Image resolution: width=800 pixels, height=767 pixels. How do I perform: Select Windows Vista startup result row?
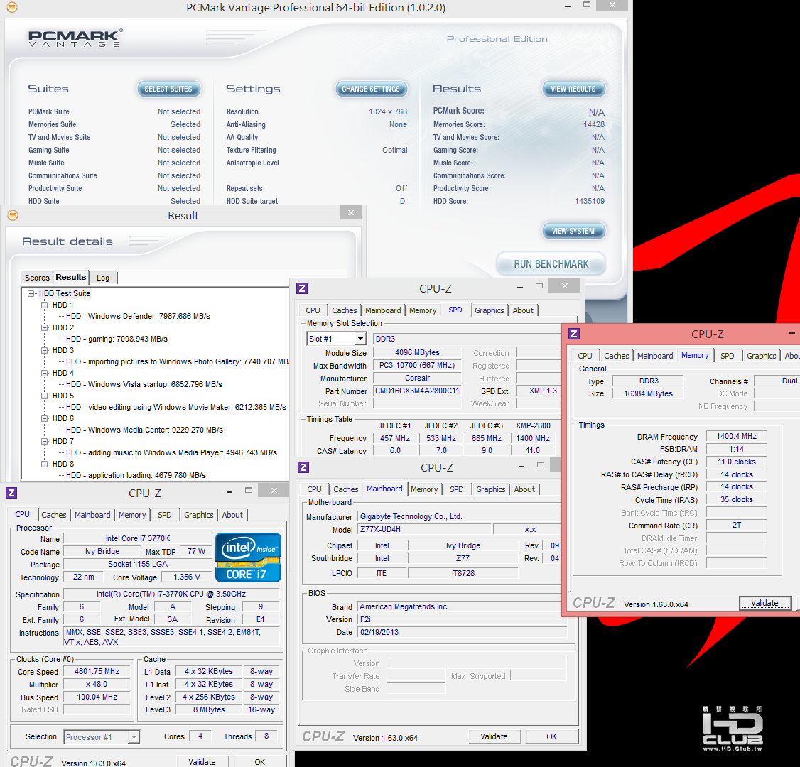[144, 384]
